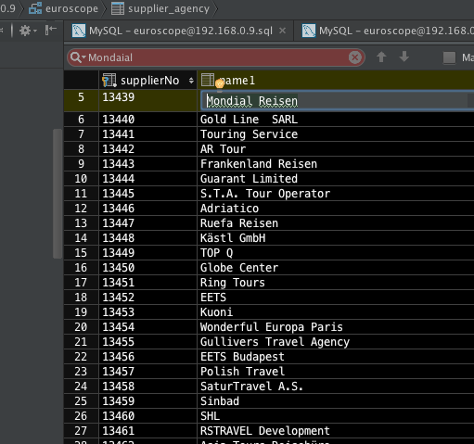Select the Gold Line SARL cell
Viewport: 474px width, 444px height.
tap(336, 120)
